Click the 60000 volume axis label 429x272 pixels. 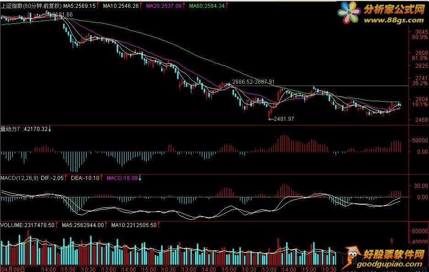pos(420,231)
